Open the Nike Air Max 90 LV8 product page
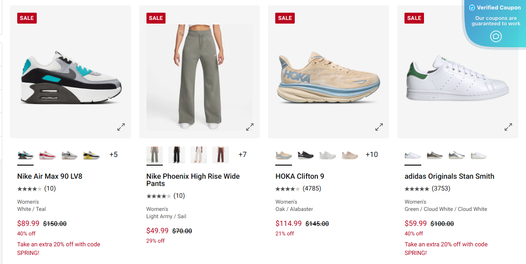 point(49,176)
